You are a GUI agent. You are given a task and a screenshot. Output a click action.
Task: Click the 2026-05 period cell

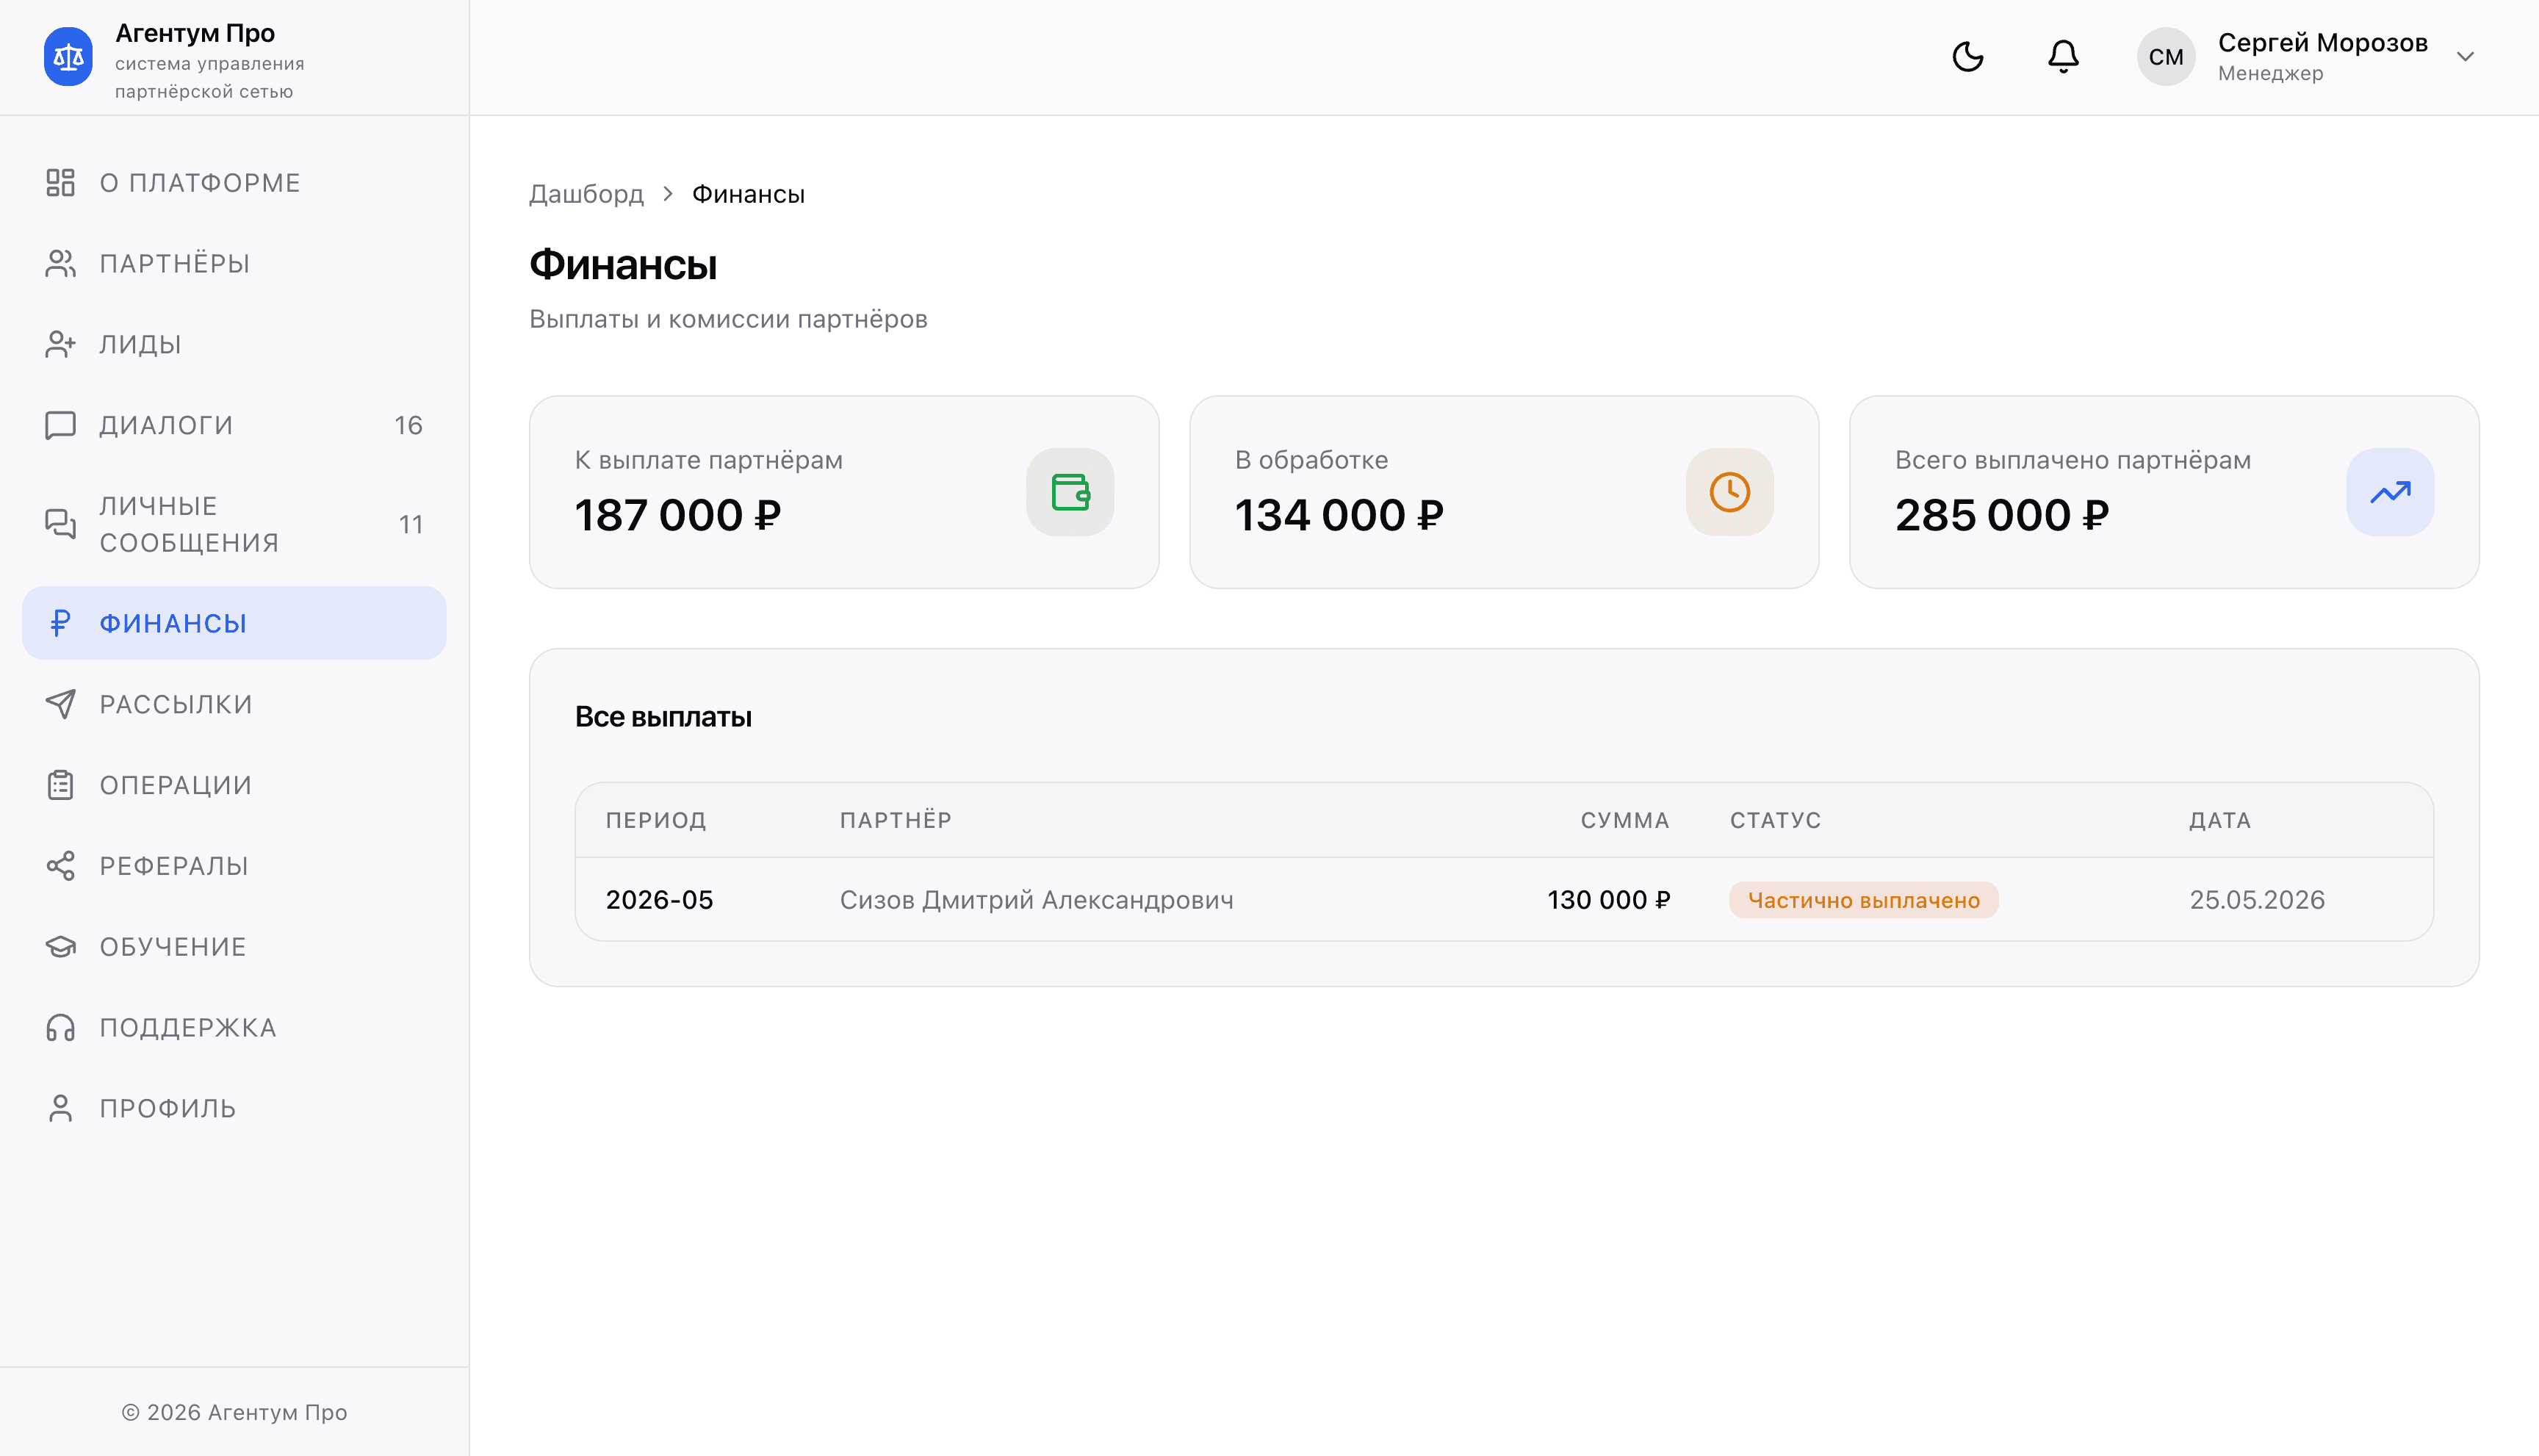point(660,900)
